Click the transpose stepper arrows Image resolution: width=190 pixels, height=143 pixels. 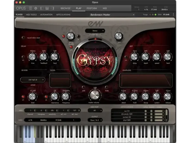[46, 110]
